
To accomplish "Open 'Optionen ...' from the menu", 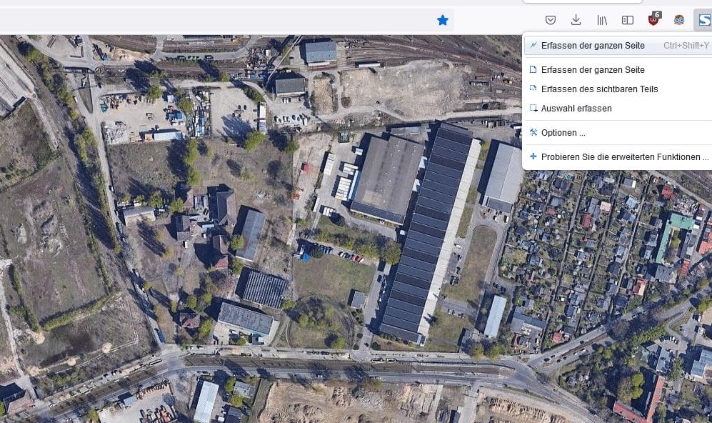I will 563,133.
